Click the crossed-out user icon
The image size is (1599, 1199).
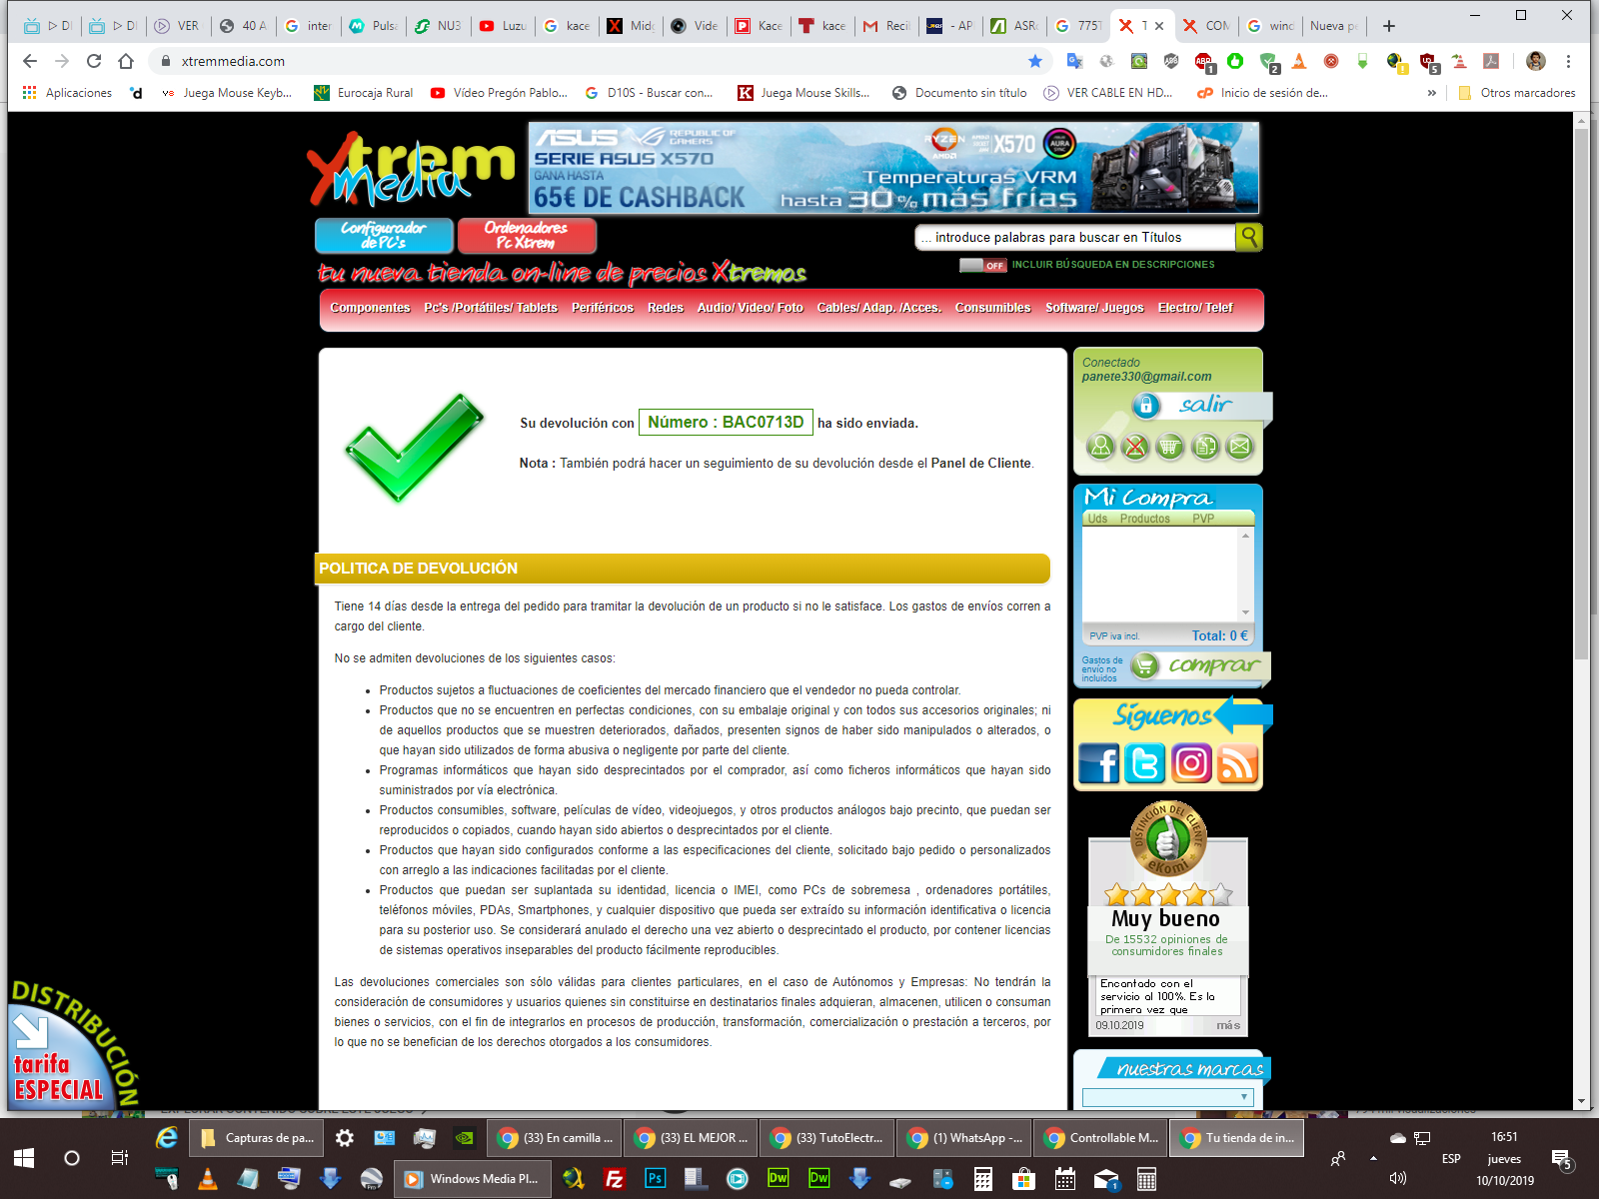pyautogui.click(x=1135, y=447)
